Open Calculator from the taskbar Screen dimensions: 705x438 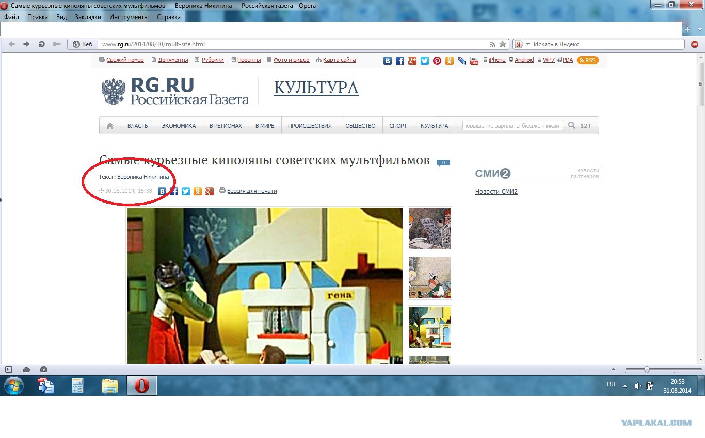coord(78,385)
